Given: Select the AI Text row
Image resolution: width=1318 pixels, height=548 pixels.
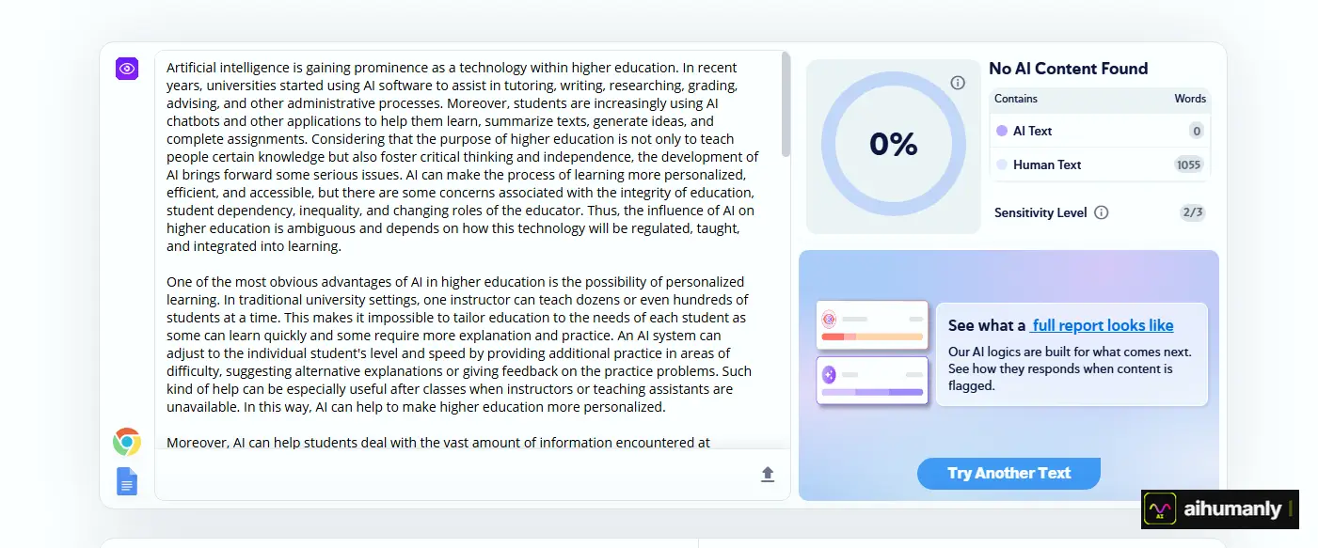Looking at the screenshot, I should 1100,131.
